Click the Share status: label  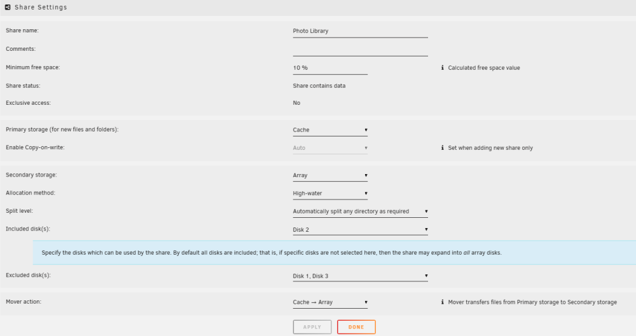click(23, 86)
